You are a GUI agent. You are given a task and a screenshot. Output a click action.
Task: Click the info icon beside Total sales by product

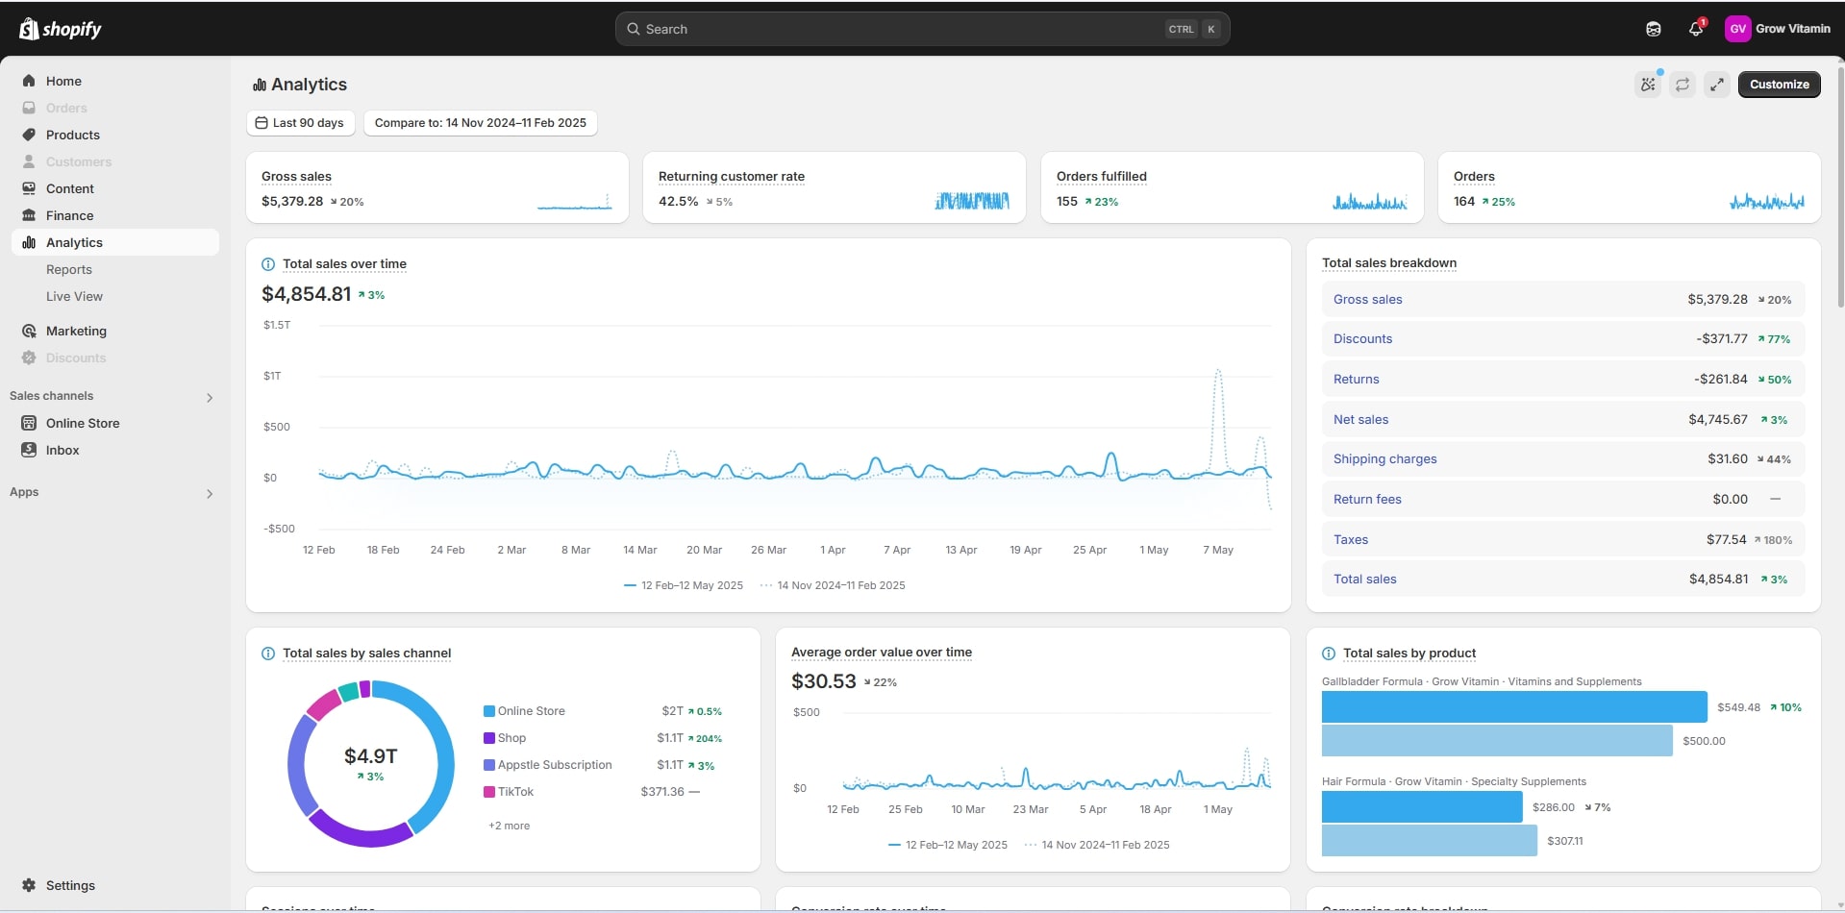coord(1329,654)
